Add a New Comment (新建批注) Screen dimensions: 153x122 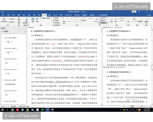point(64,21)
